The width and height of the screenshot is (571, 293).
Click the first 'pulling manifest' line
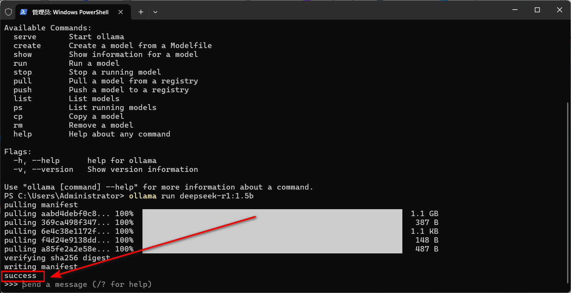(41, 205)
